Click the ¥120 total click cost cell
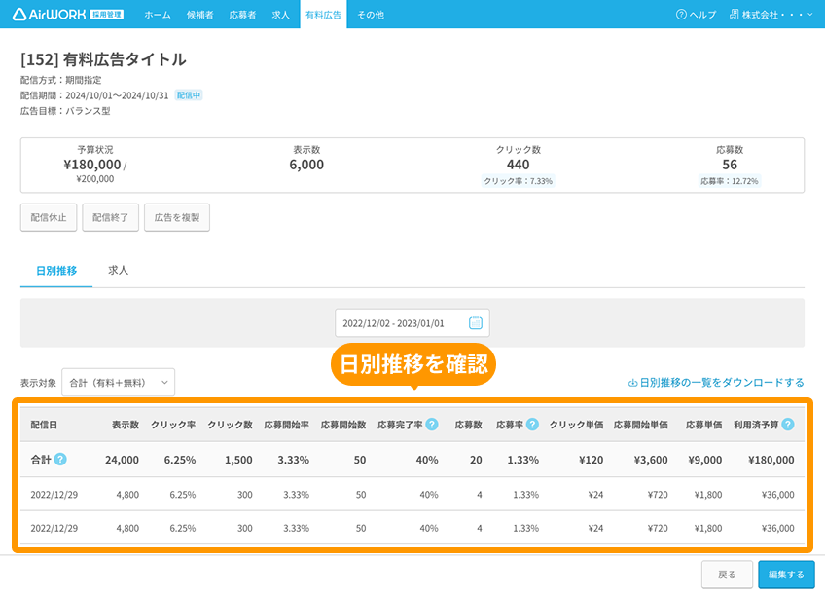The image size is (825, 594). pyautogui.click(x=592, y=460)
